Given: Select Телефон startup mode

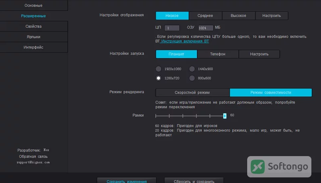Looking at the screenshot, I should tap(218, 54).
